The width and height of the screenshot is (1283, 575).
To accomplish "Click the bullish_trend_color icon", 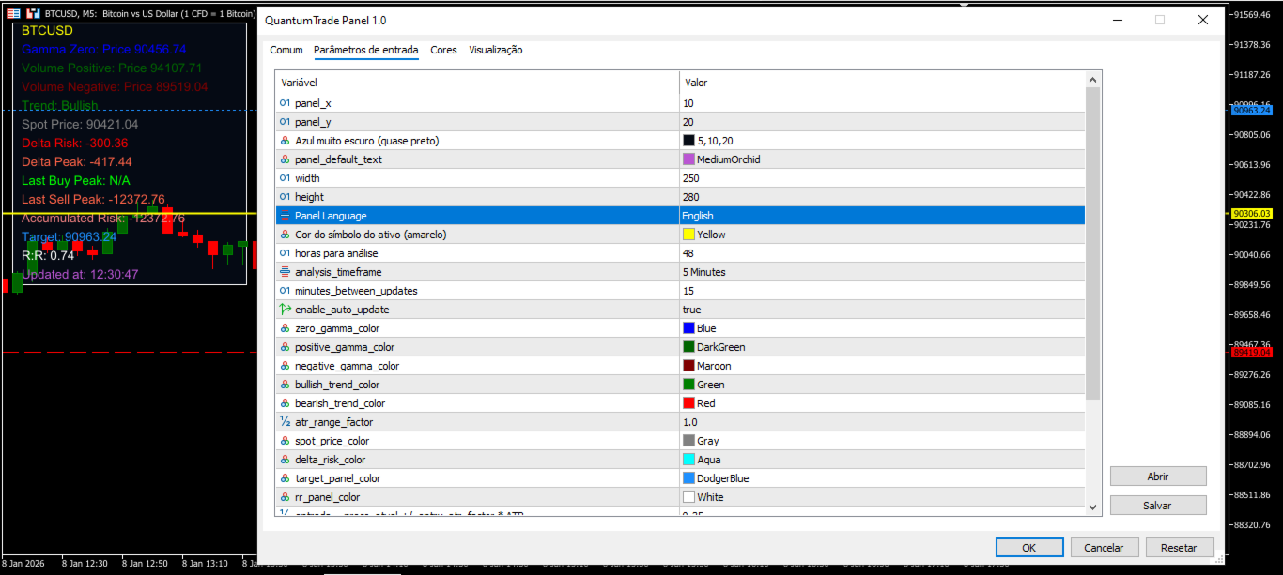I will pyautogui.click(x=285, y=385).
